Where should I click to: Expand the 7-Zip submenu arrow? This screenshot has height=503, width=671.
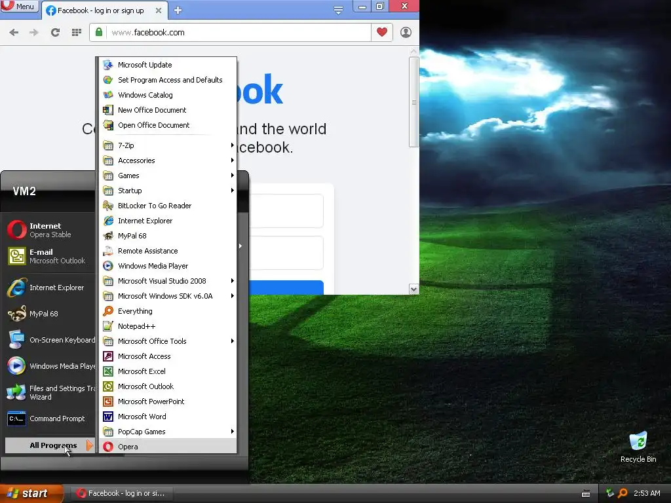click(233, 145)
